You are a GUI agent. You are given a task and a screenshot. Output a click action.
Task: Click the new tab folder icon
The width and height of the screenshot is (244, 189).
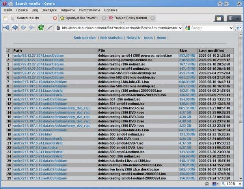(6, 18)
